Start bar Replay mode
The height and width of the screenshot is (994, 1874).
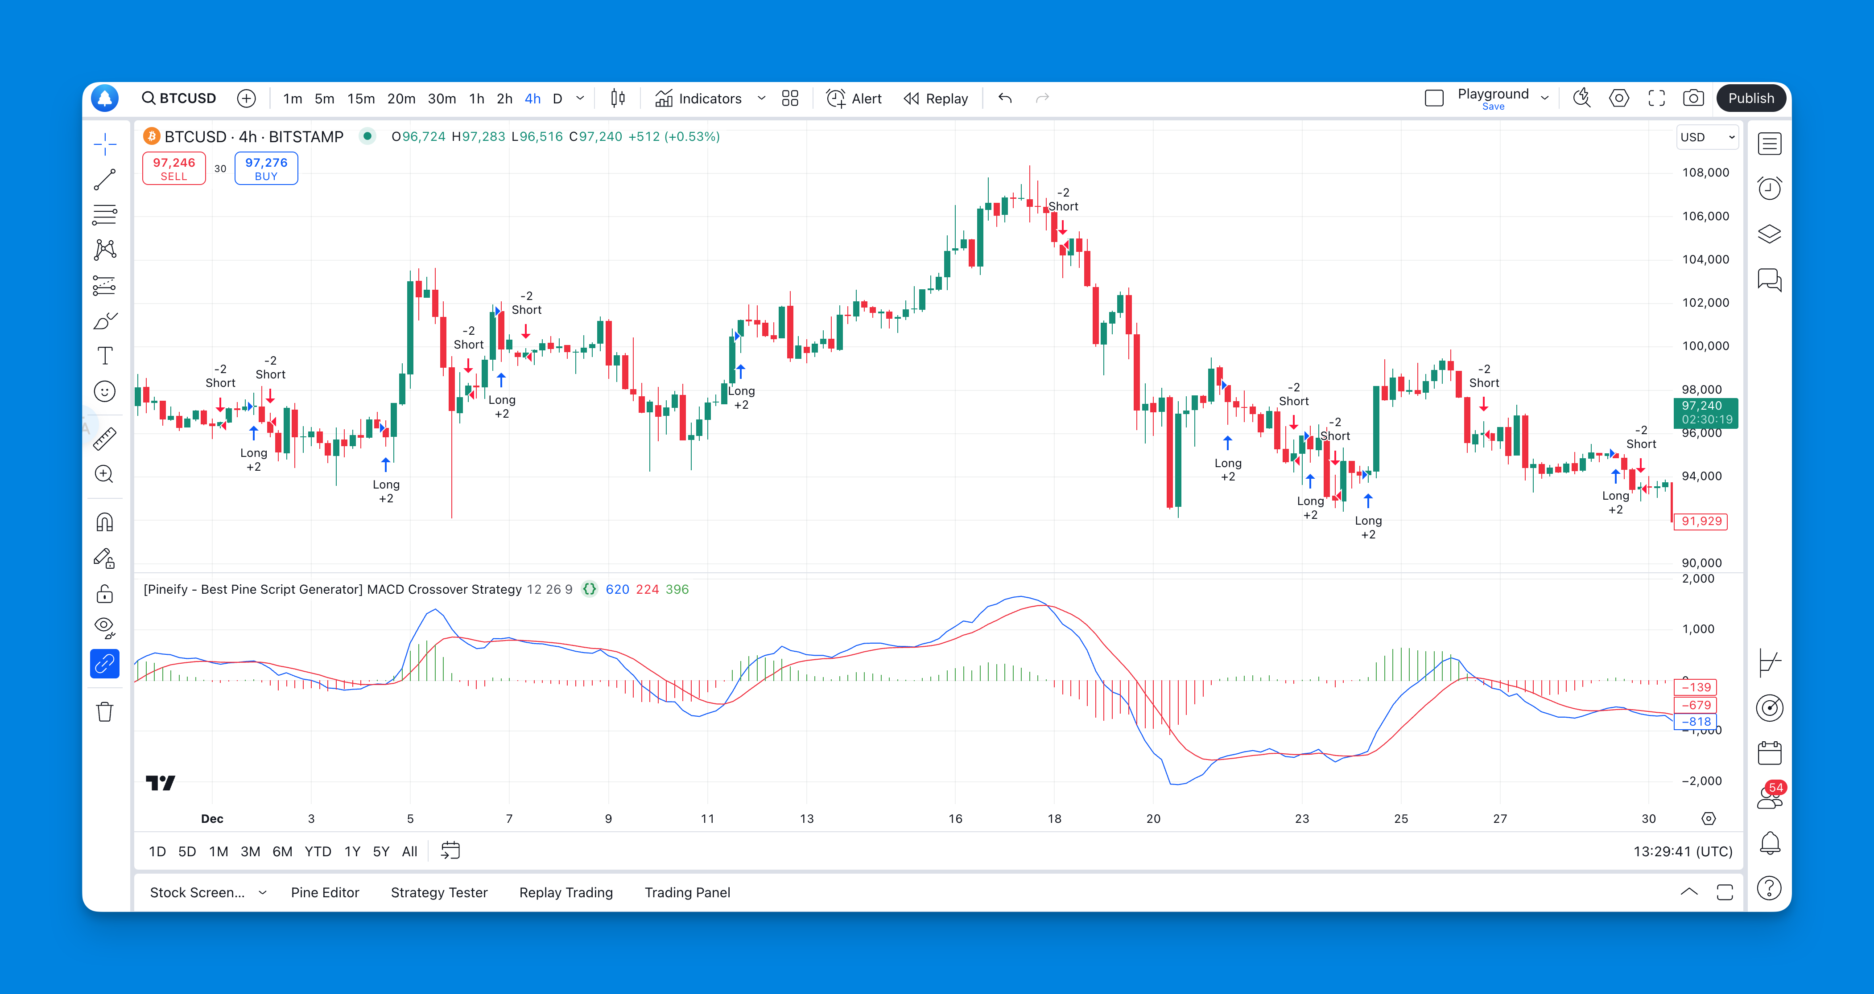(936, 98)
